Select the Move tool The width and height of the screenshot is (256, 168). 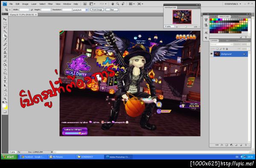click(x=5, y=19)
